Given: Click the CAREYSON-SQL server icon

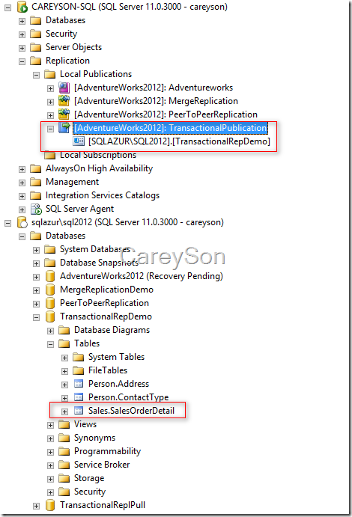Looking at the screenshot, I should click(22, 7).
